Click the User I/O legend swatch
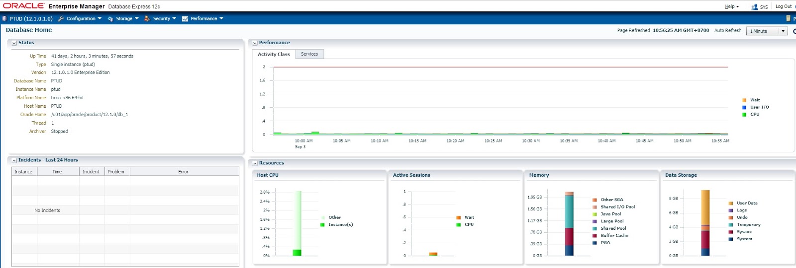The width and height of the screenshot is (796, 268). coord(744,107)
